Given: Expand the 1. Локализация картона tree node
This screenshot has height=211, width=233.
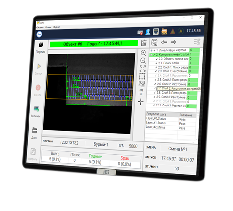Looking at the screenshot, I should (152, 50).
